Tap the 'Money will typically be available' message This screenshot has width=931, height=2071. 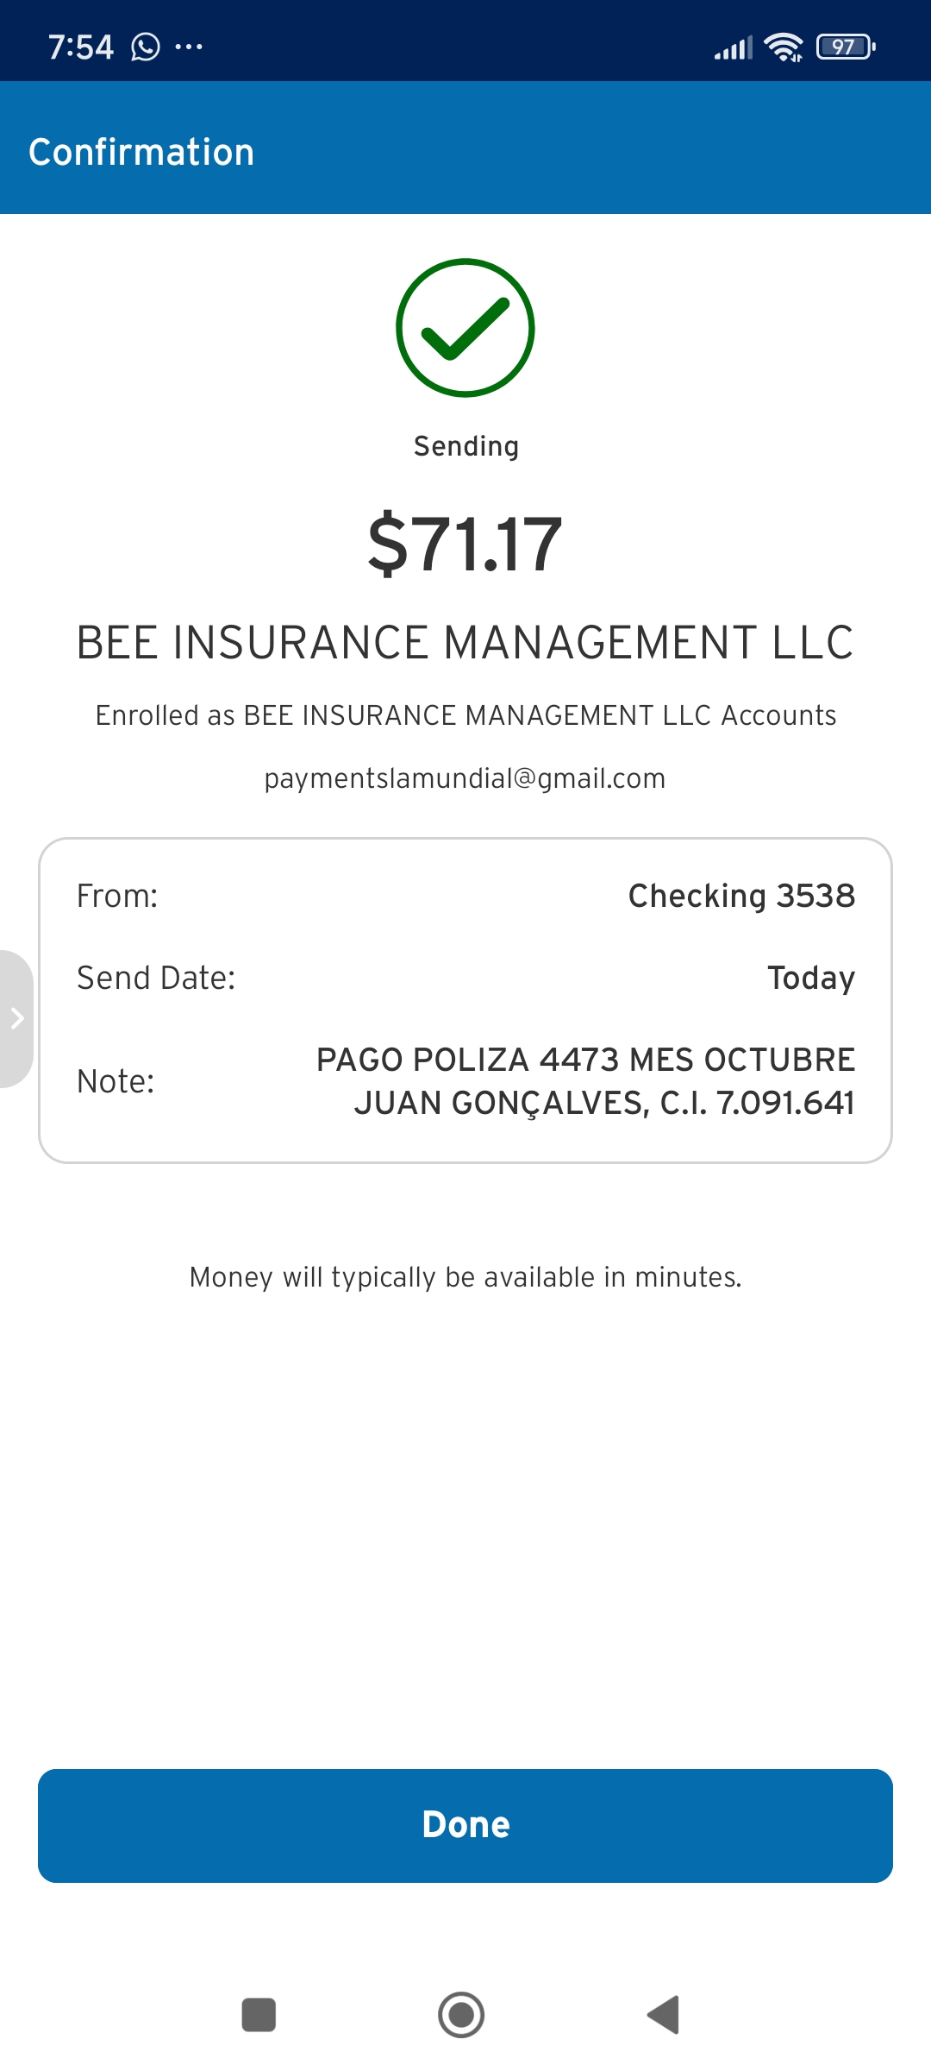(465, 1277)
